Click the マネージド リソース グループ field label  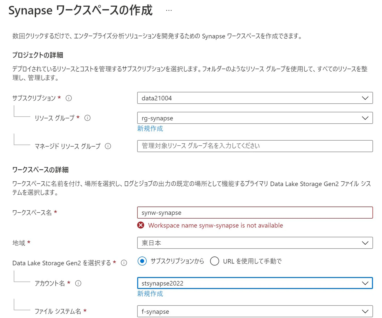(68, 146)
